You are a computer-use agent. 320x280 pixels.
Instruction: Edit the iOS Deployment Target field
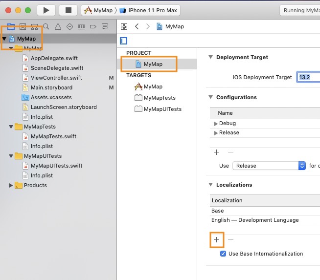(308, 77)
